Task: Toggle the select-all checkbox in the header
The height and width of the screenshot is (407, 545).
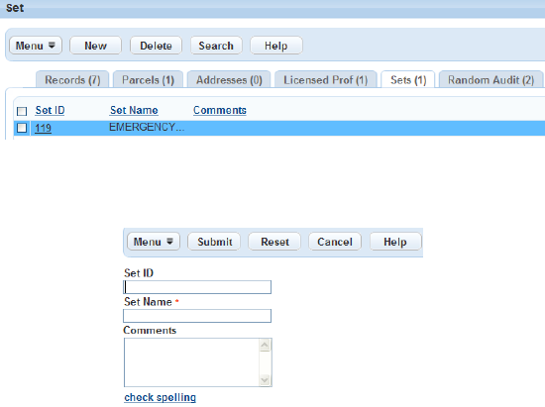Action: [22, 111]
